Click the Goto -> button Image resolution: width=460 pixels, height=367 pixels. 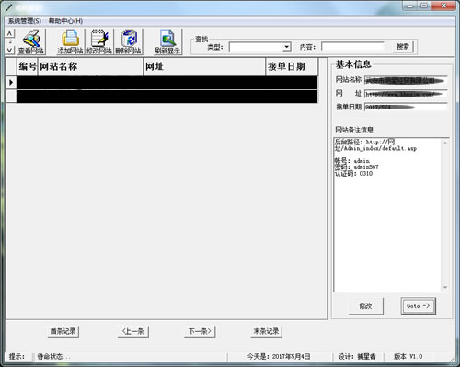pyautogui.click(x=419, y=306)
